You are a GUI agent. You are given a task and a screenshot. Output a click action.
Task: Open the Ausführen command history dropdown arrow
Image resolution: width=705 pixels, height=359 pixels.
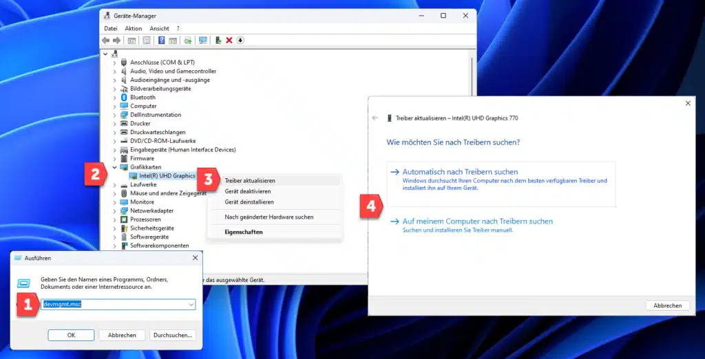point(191,305)
